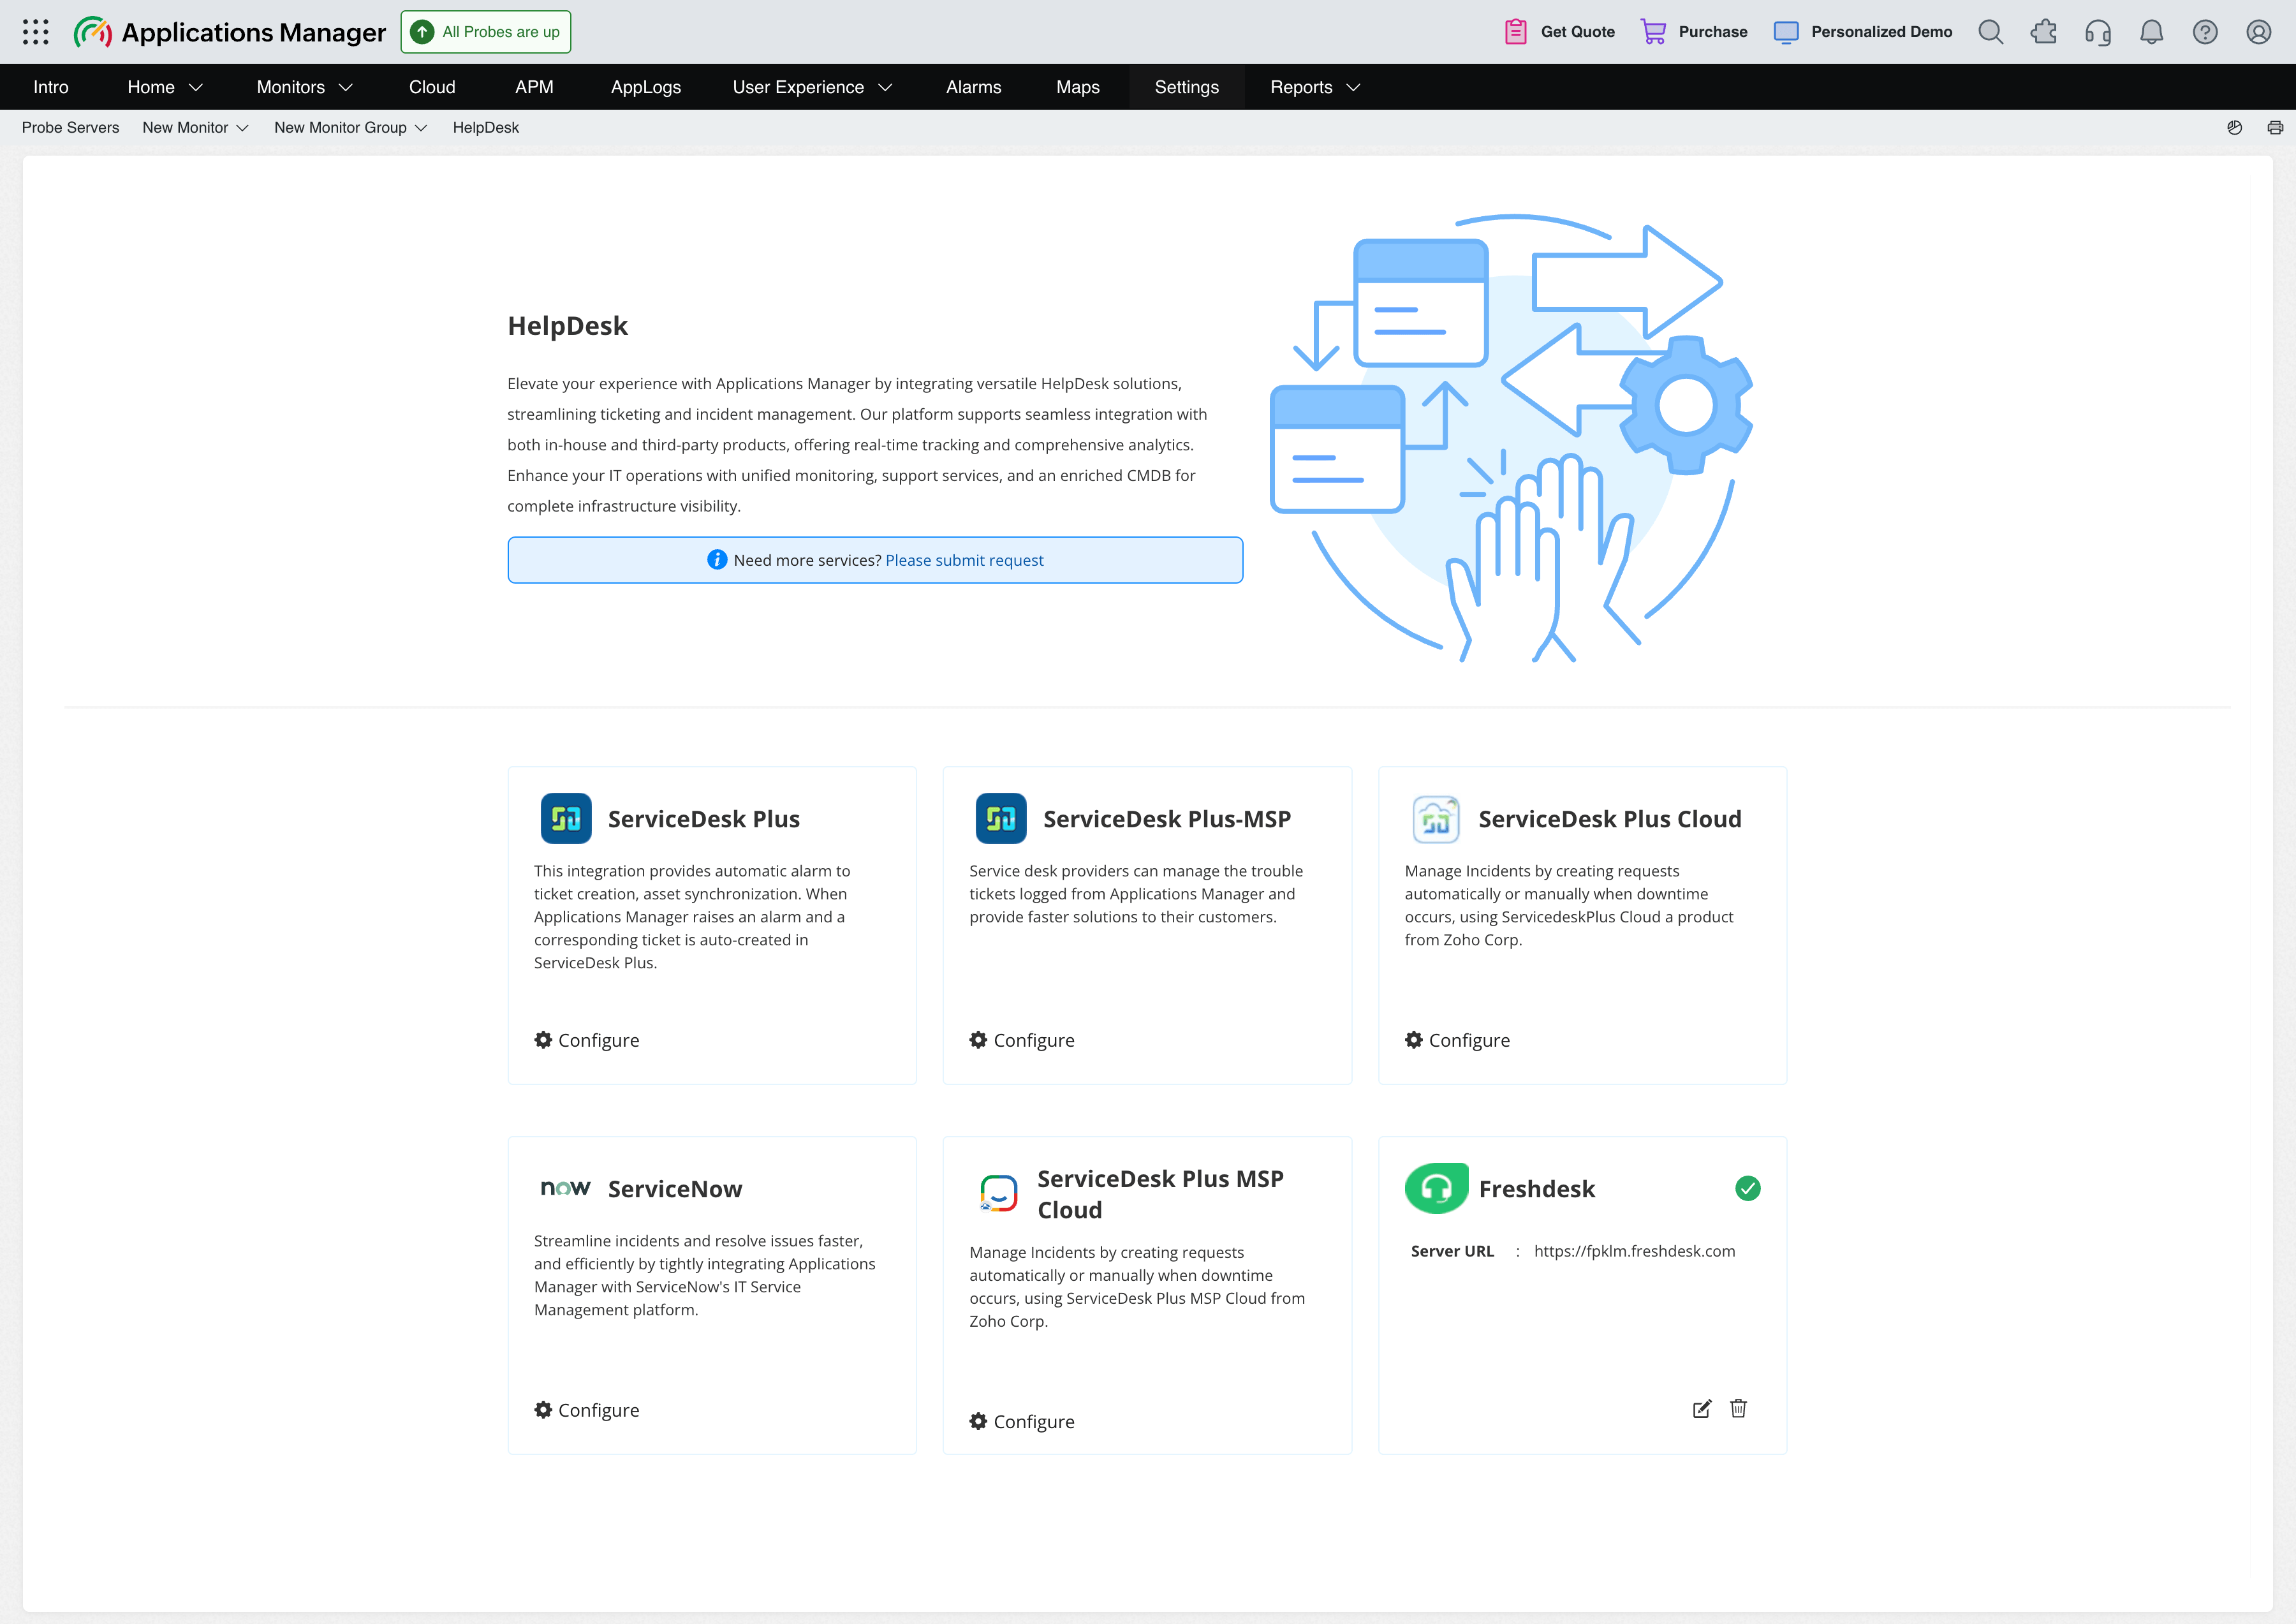Viewport: 2296px width, 1624px height.
Task: Open the support headset icon
Action: click(x=2098, y=32)
